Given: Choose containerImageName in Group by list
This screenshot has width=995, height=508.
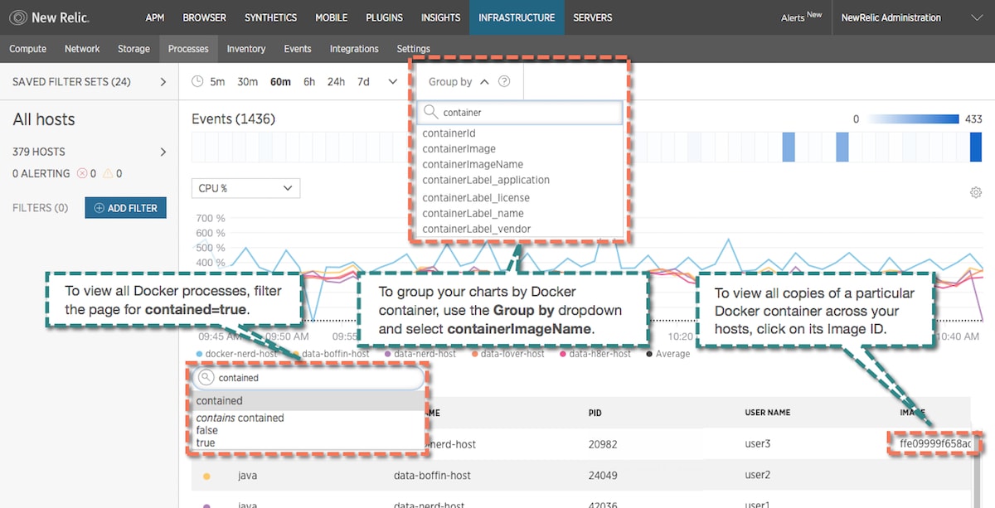Looking at the screenshot, I should click(473, 164).
